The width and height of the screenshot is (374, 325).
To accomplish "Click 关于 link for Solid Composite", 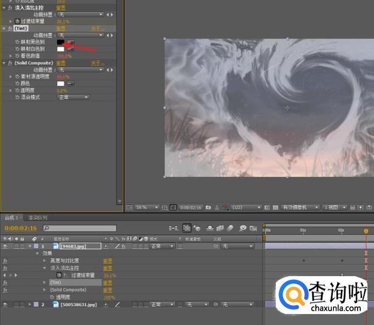I will pos(97,63).
